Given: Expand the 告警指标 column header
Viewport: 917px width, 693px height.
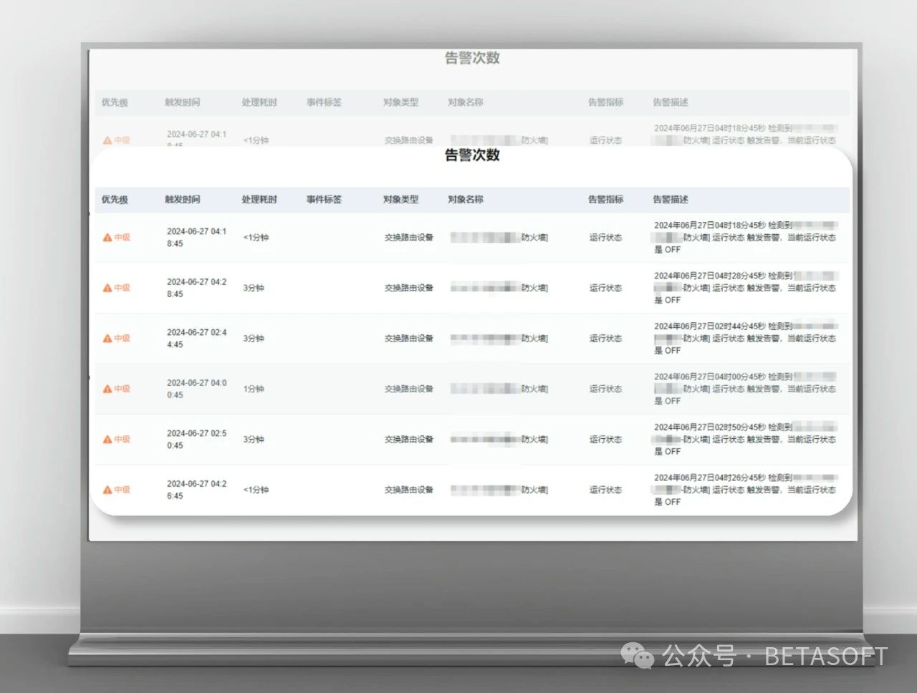Looking at the screenshot, I should point(606,200).
